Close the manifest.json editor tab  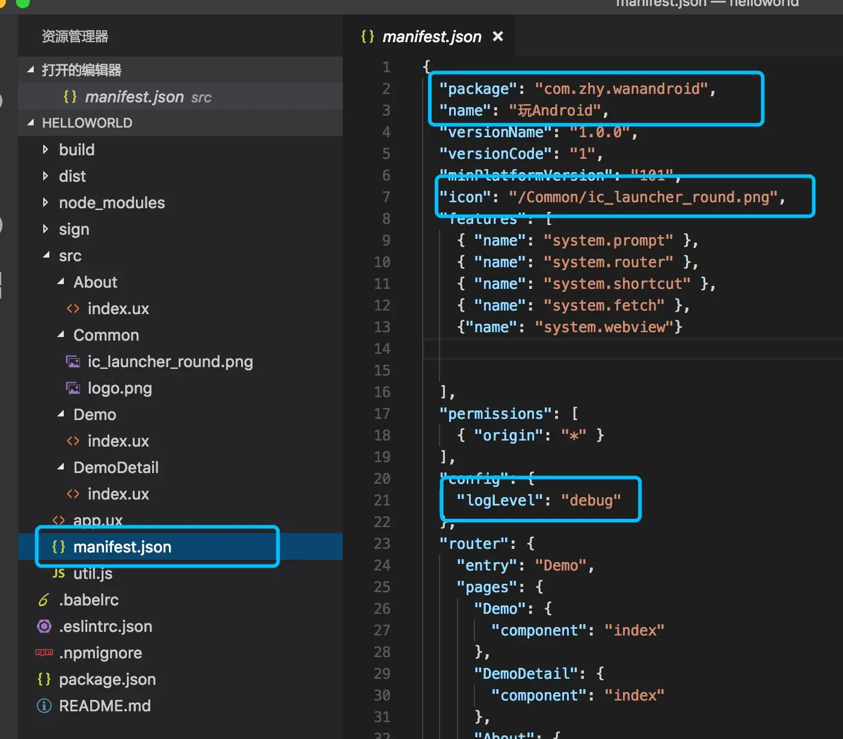click(x=498, y=37)
